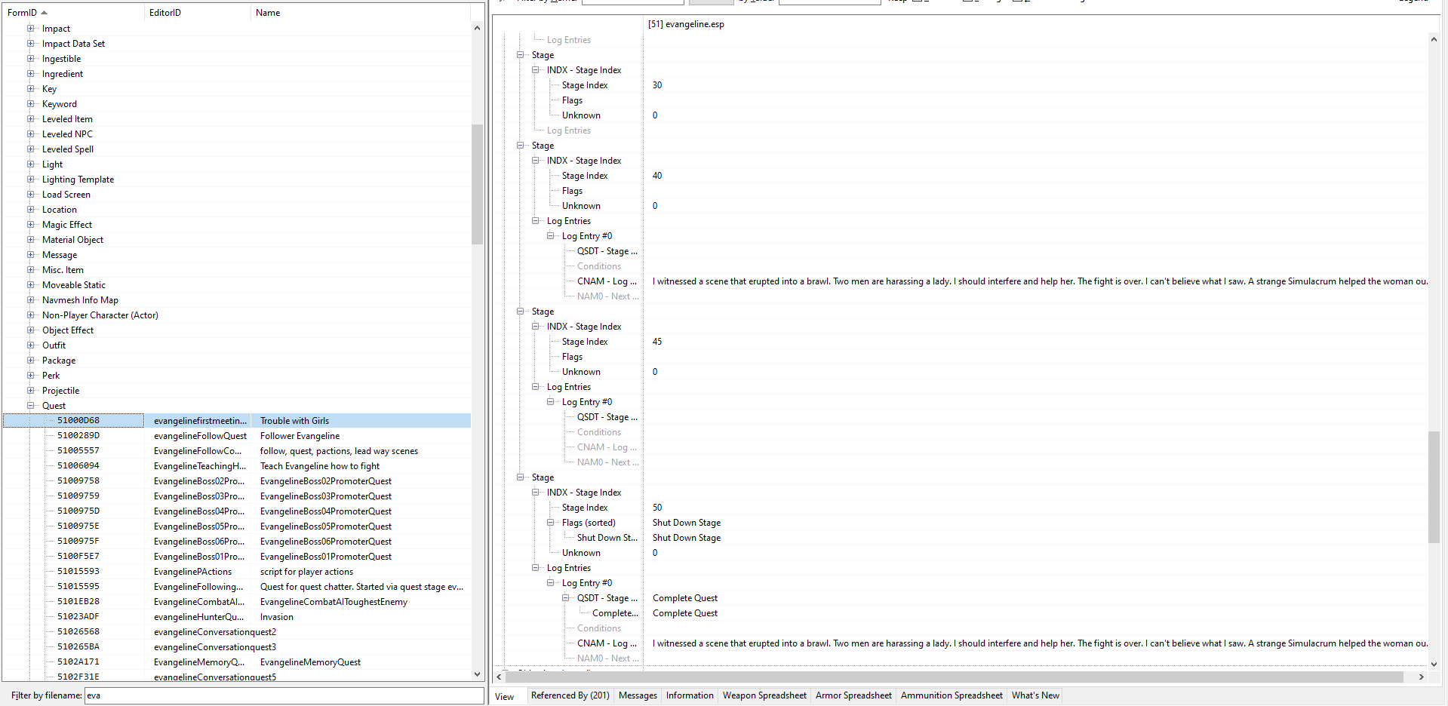1448x706 pixels.
Task: Open the Ammunition Spreadsheet tab
Action: tap(951, 695)
